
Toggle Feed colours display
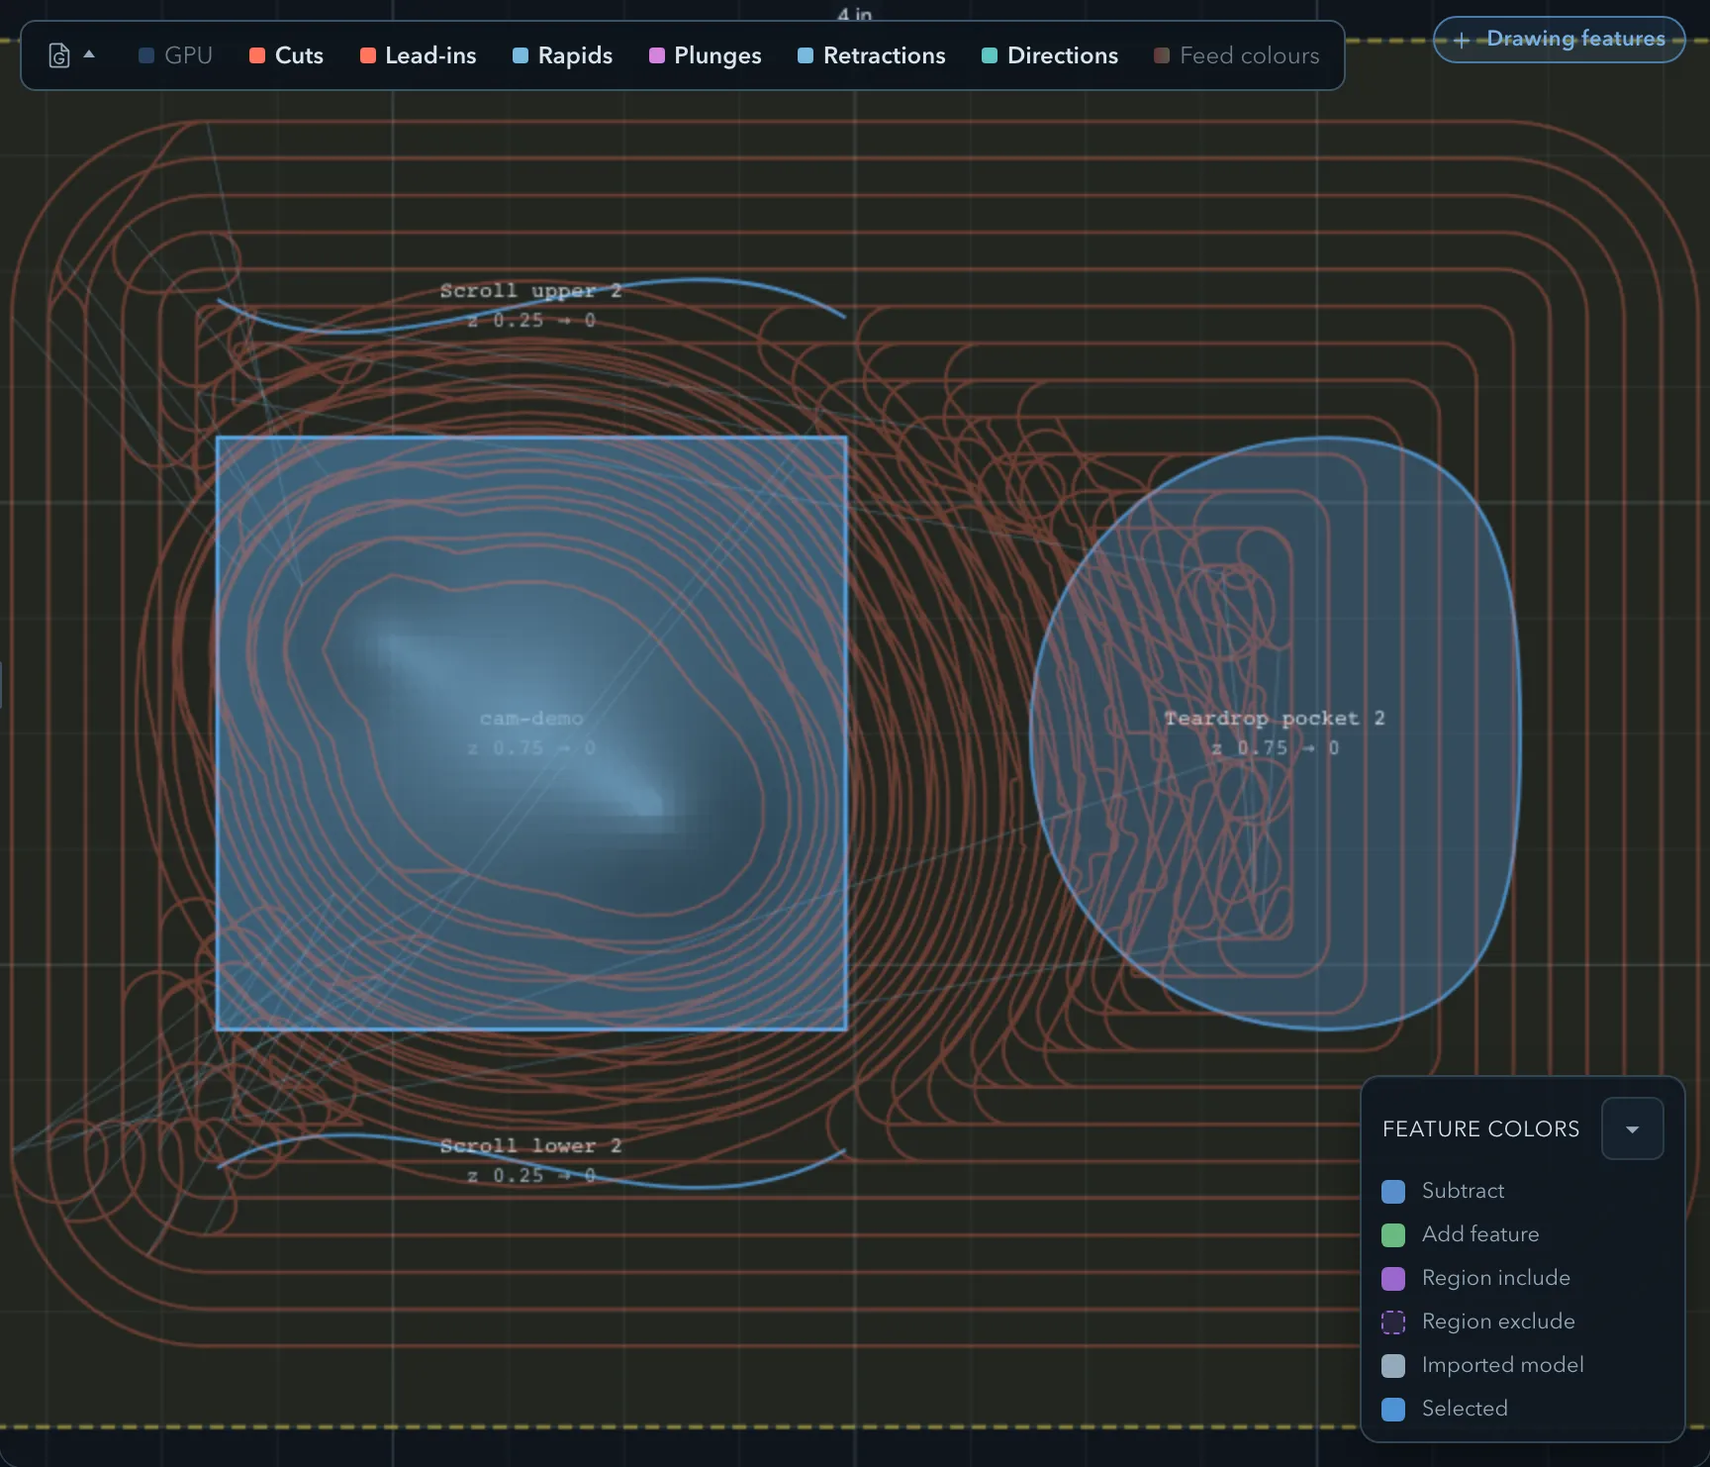click(x=1236, y=55)
